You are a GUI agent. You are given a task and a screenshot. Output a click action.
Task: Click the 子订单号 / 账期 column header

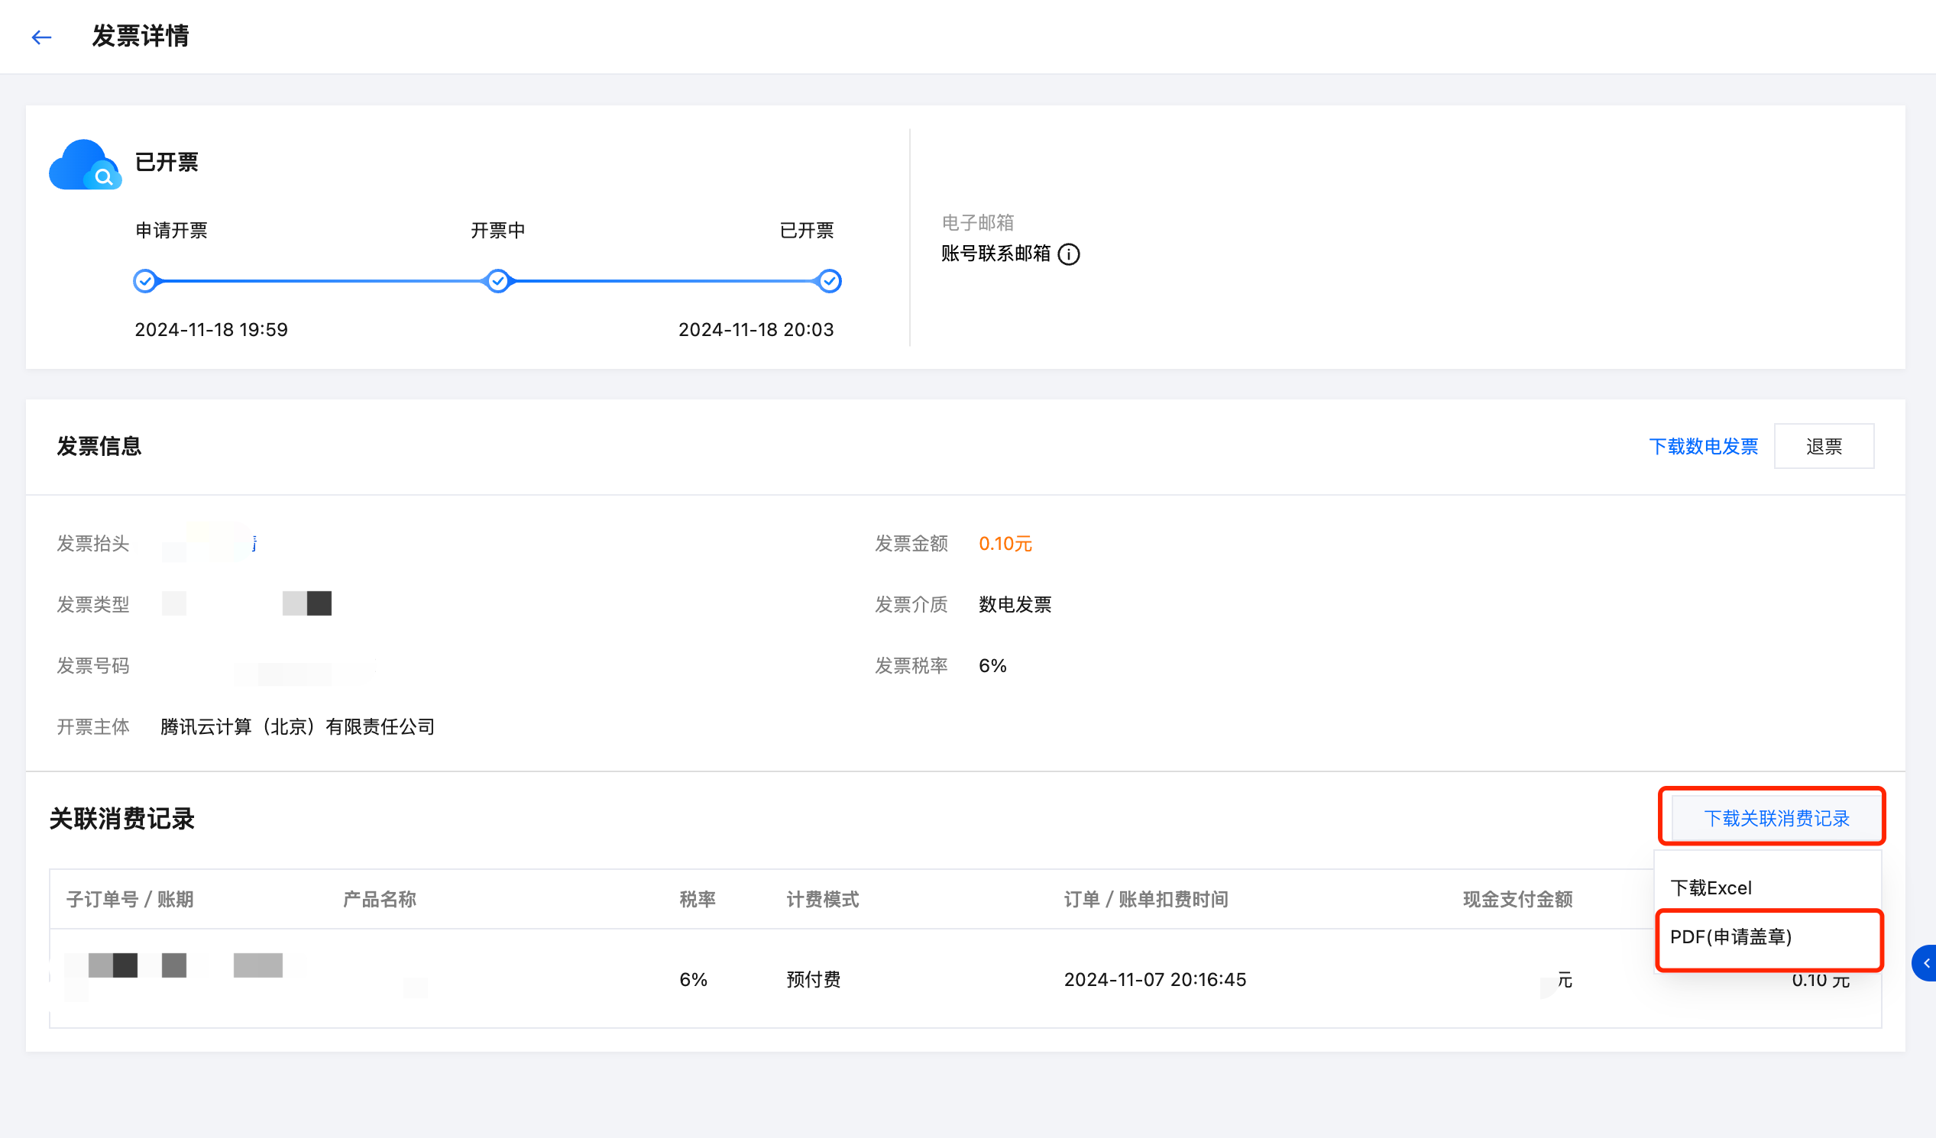pos(130,899)
